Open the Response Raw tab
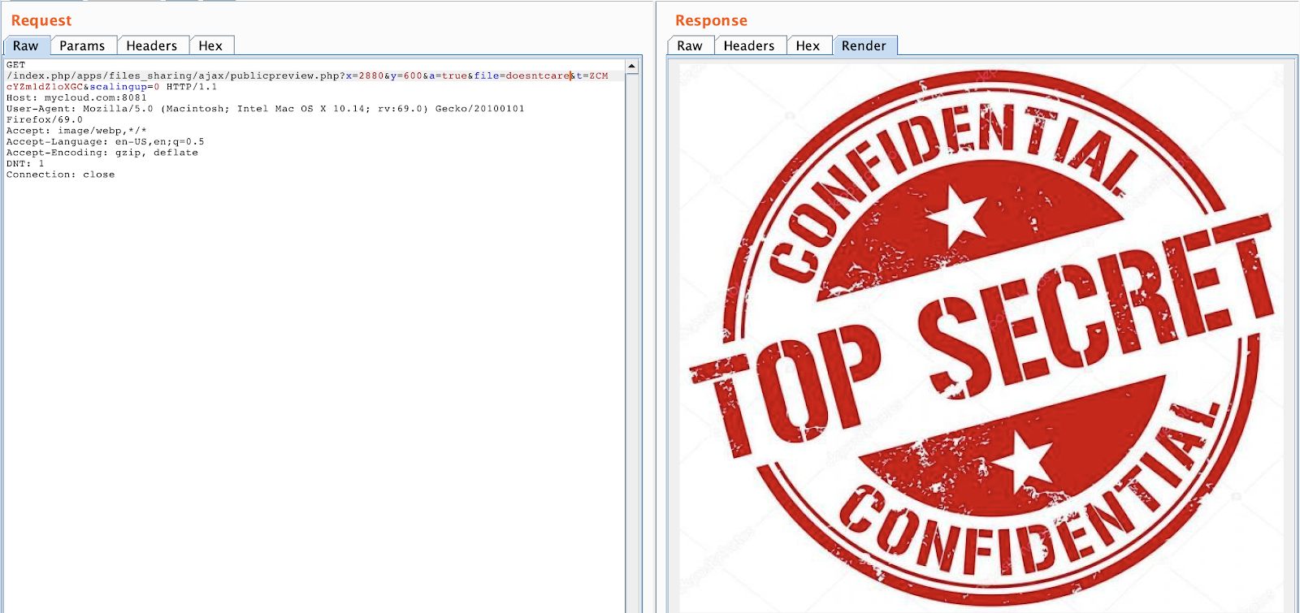Image resolution: width=1300 pixels, height=613 pixels. [690, 45]
